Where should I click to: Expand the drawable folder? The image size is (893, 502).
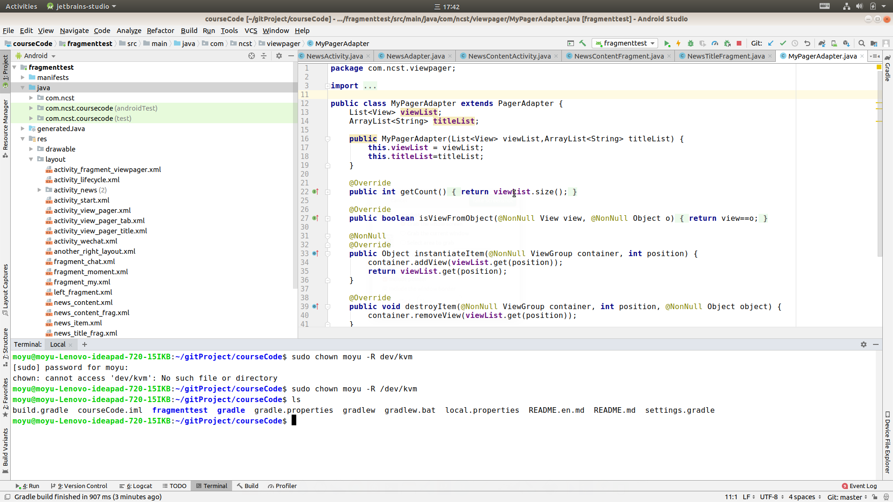(x=31, y=149)
